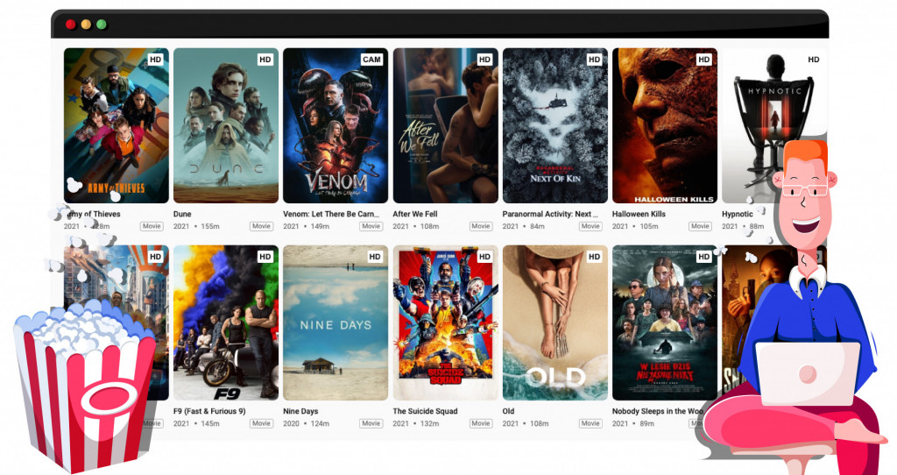Select the Halloween Kills poster
This screenshot has width=897, height=475.
coord(665,125)
